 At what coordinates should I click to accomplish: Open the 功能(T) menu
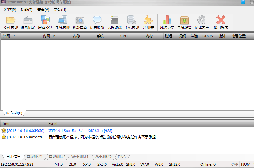pos(27,10)
